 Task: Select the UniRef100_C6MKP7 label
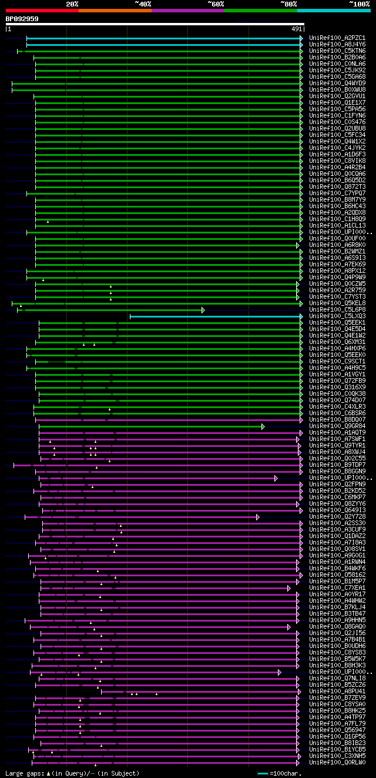point(337,497)
